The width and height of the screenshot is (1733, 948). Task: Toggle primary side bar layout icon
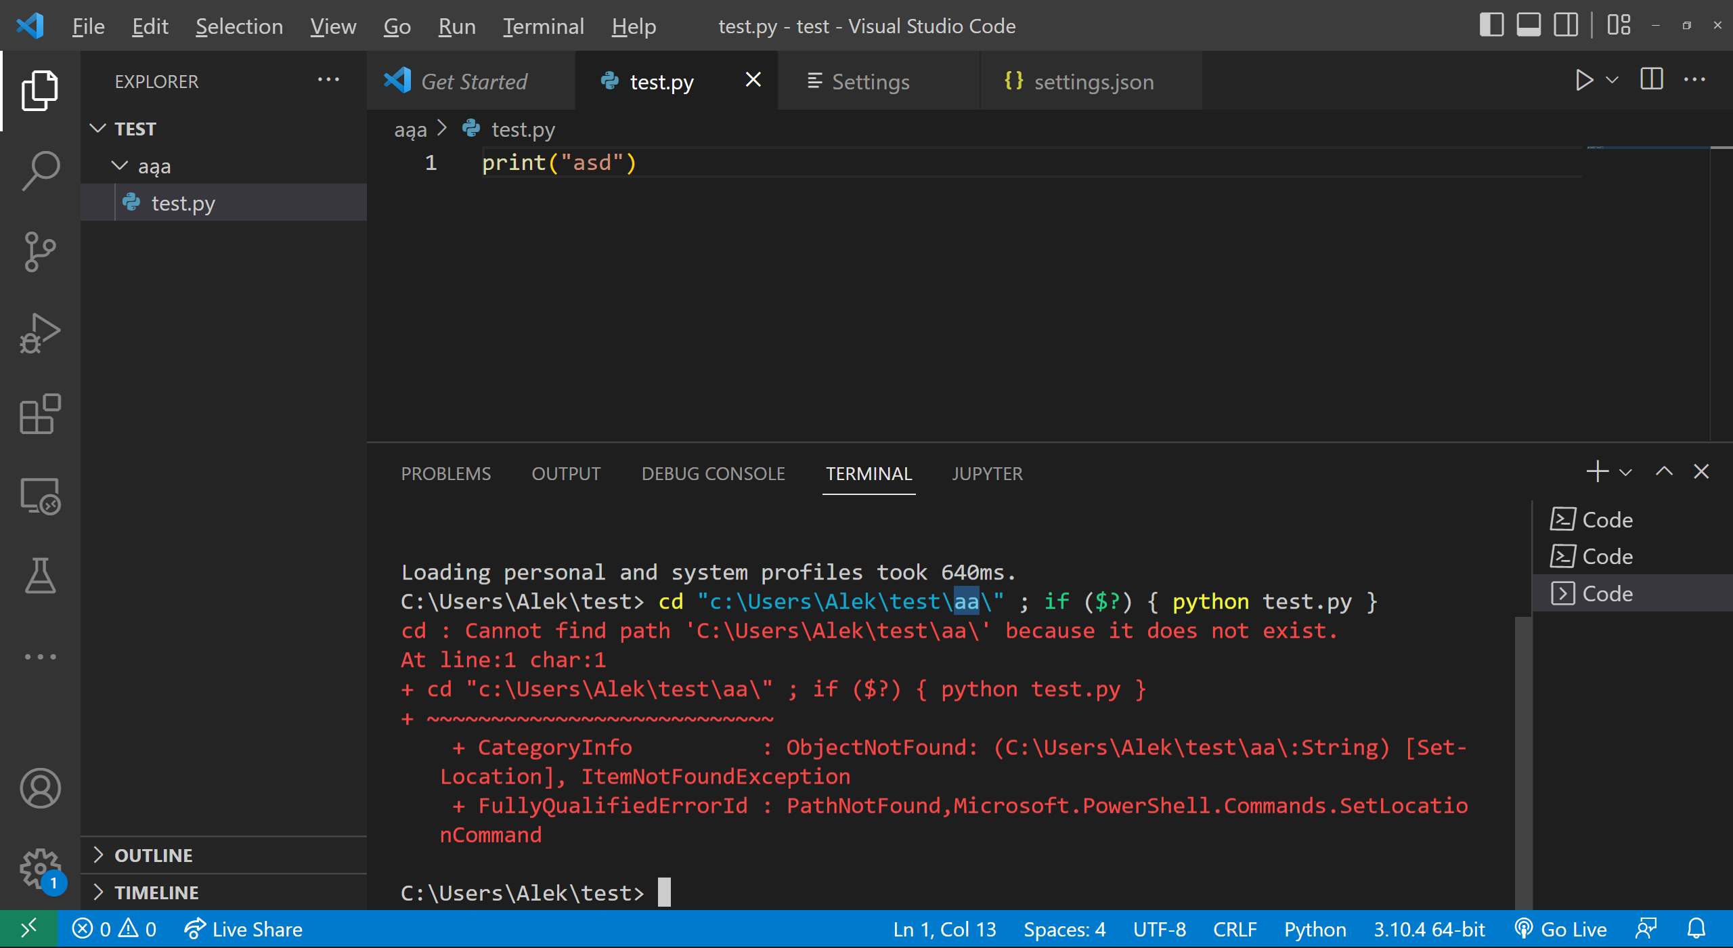[x=1491, y=26]
